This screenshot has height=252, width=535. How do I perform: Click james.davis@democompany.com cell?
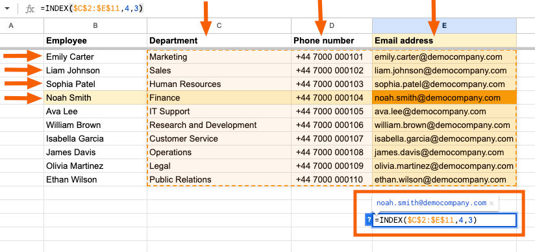coord(444,152)
